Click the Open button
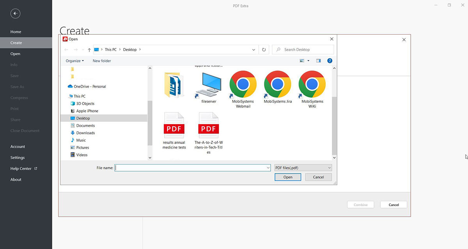Image resolution: width=468 pixels, height=249 pixels. pyautogui.click(x=288, y=177)
